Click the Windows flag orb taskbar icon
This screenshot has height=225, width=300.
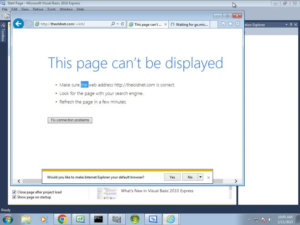point(135,219)
